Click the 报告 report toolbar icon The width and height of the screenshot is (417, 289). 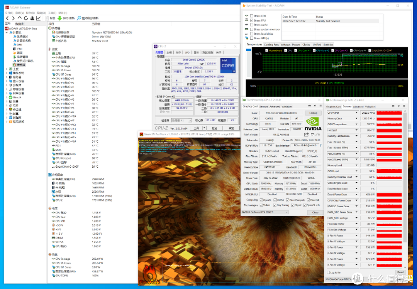tap(47, 18)
